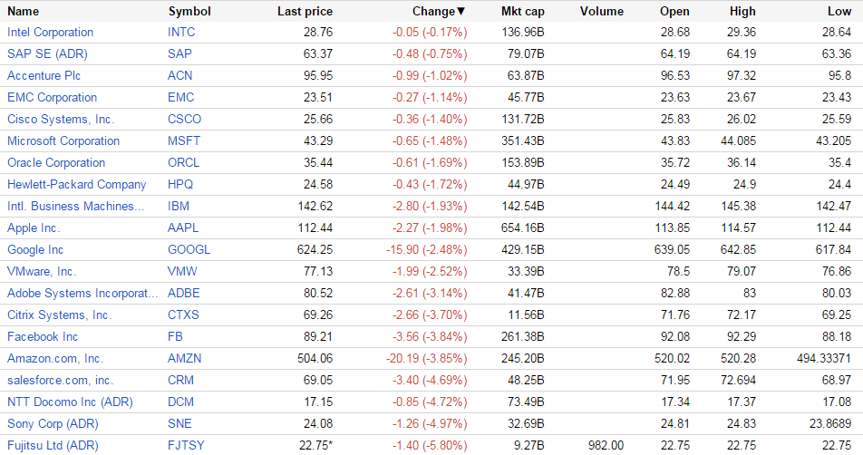This screenshot has width=863, height=455.
Task: Open Facebook Inc company link
Action: 43,337
